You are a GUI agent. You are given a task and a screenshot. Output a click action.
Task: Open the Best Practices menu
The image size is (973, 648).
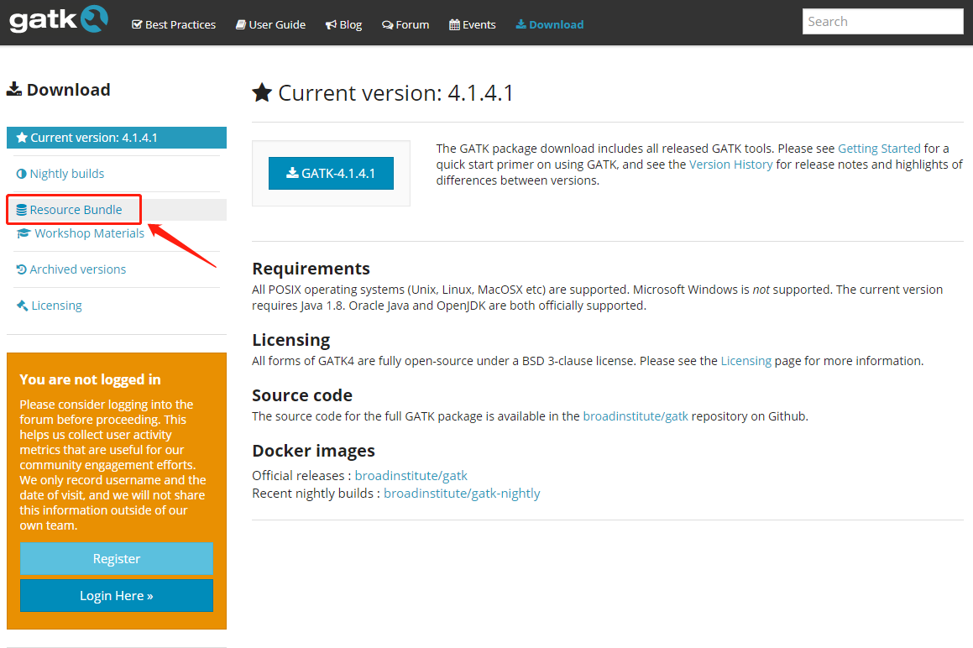174,25
